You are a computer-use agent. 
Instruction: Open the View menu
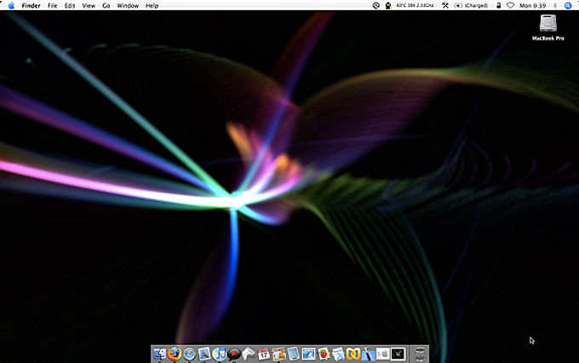pos(89,6)
